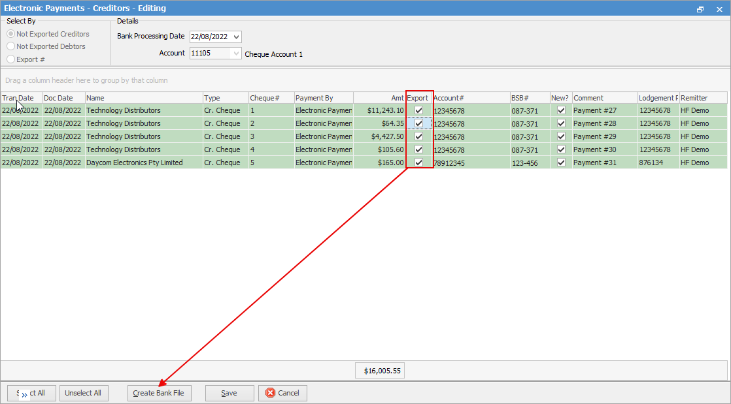Click the 123-456 BSB cell
The width and height of the screenshot is (731, 404).
[x=530, y=163]
